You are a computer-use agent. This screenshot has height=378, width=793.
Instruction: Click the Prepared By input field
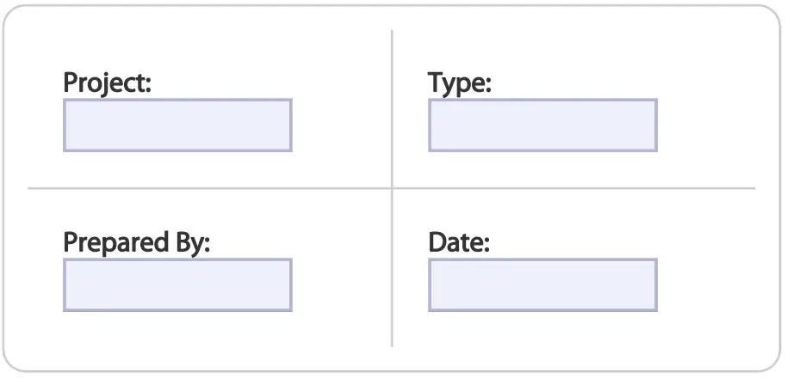tap(177, 284)
